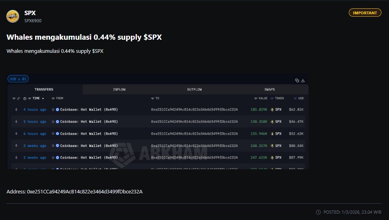
Task: Click the USD amount $62.81K
Action: point(296,110)
